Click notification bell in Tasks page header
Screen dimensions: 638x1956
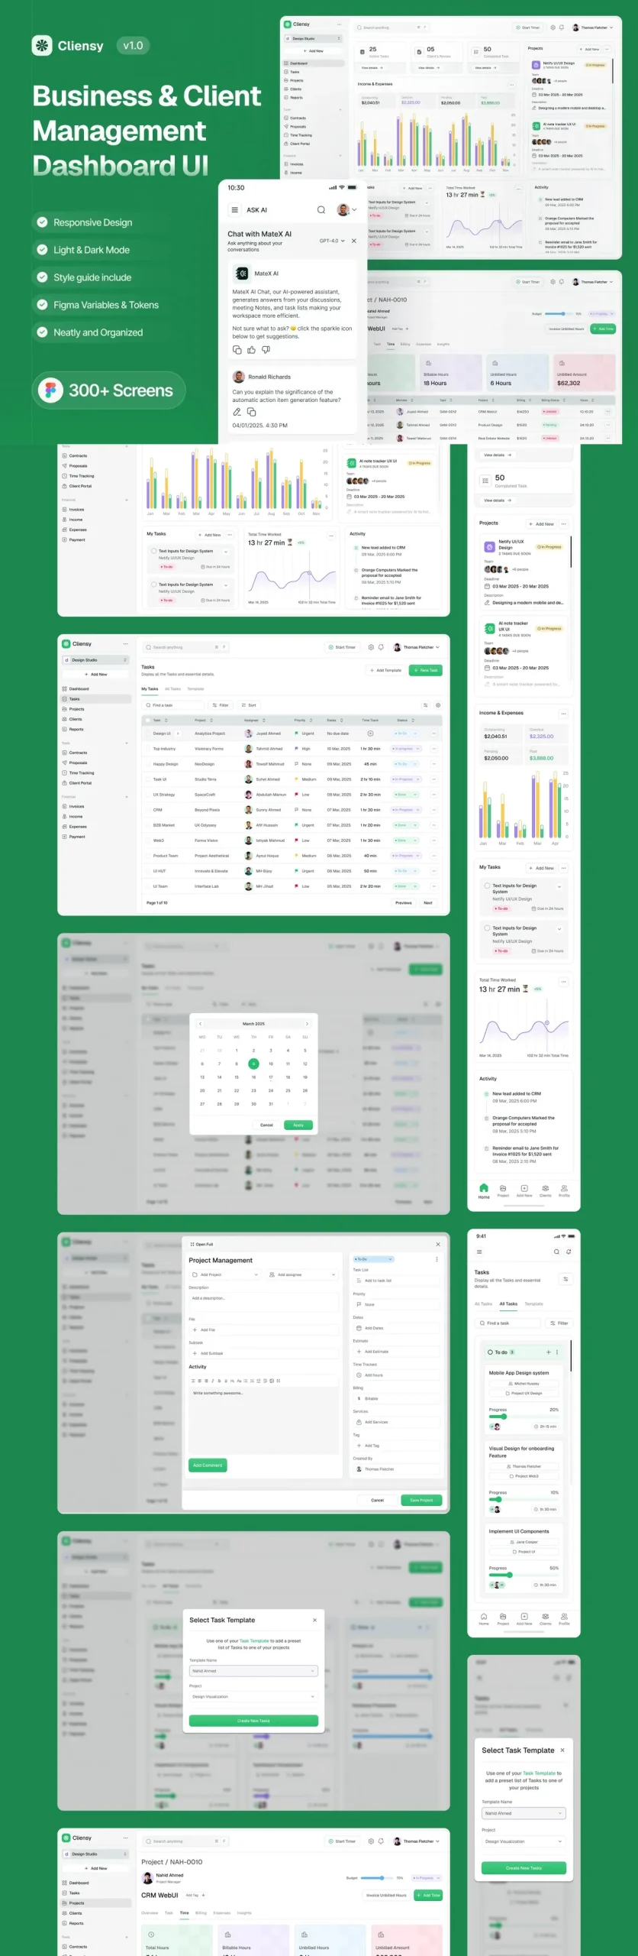(382, 647)
